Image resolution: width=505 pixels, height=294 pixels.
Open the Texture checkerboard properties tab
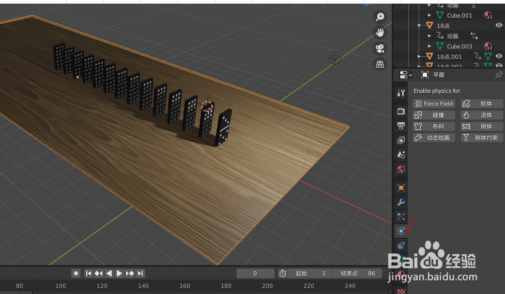coord(401,291)
